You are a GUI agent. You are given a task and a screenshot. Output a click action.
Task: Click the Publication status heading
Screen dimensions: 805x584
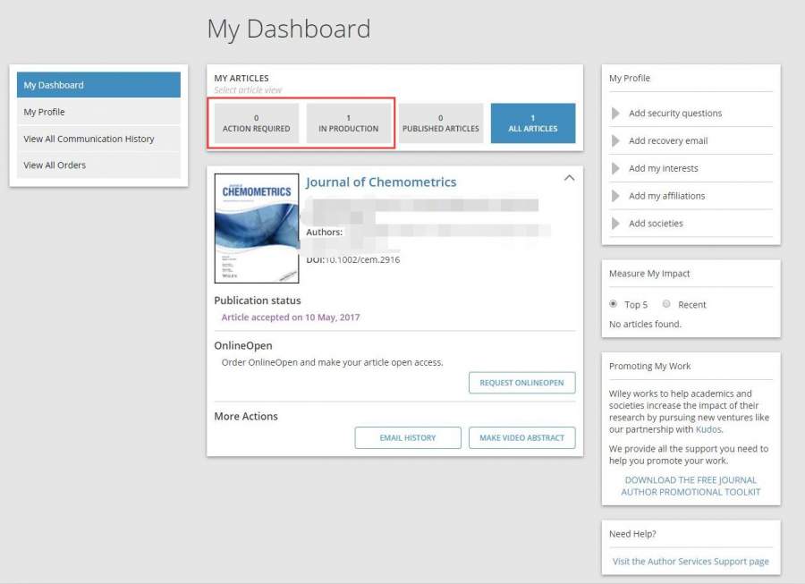(258, 300)
